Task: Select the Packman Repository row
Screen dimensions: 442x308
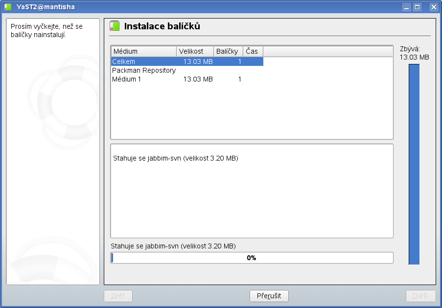Action: click(187, 70)
